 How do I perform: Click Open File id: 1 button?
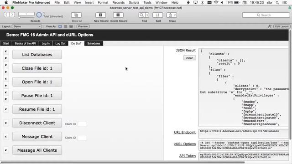(x=37, y=82)
